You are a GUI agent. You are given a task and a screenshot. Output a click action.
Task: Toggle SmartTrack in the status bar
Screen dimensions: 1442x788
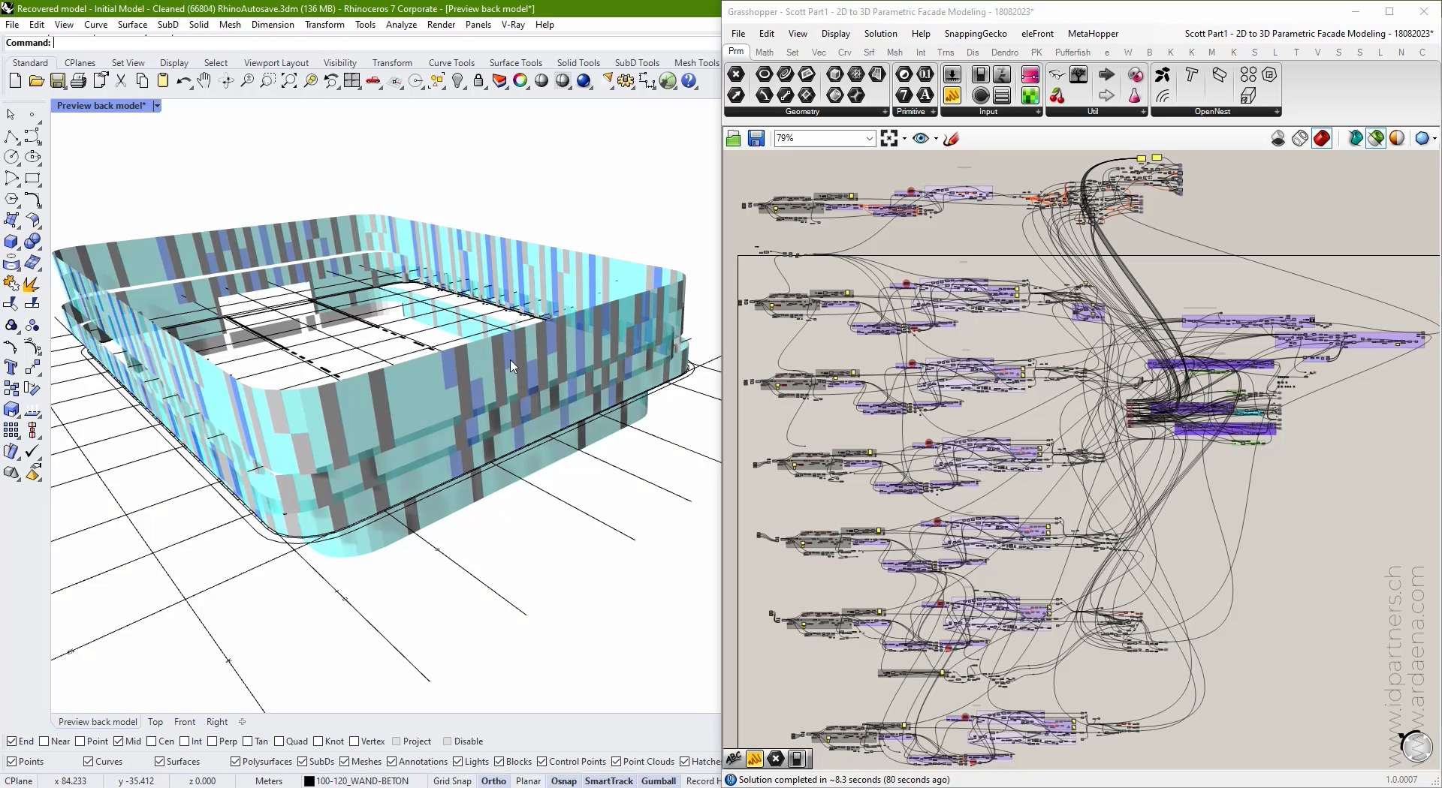[609, 781]
